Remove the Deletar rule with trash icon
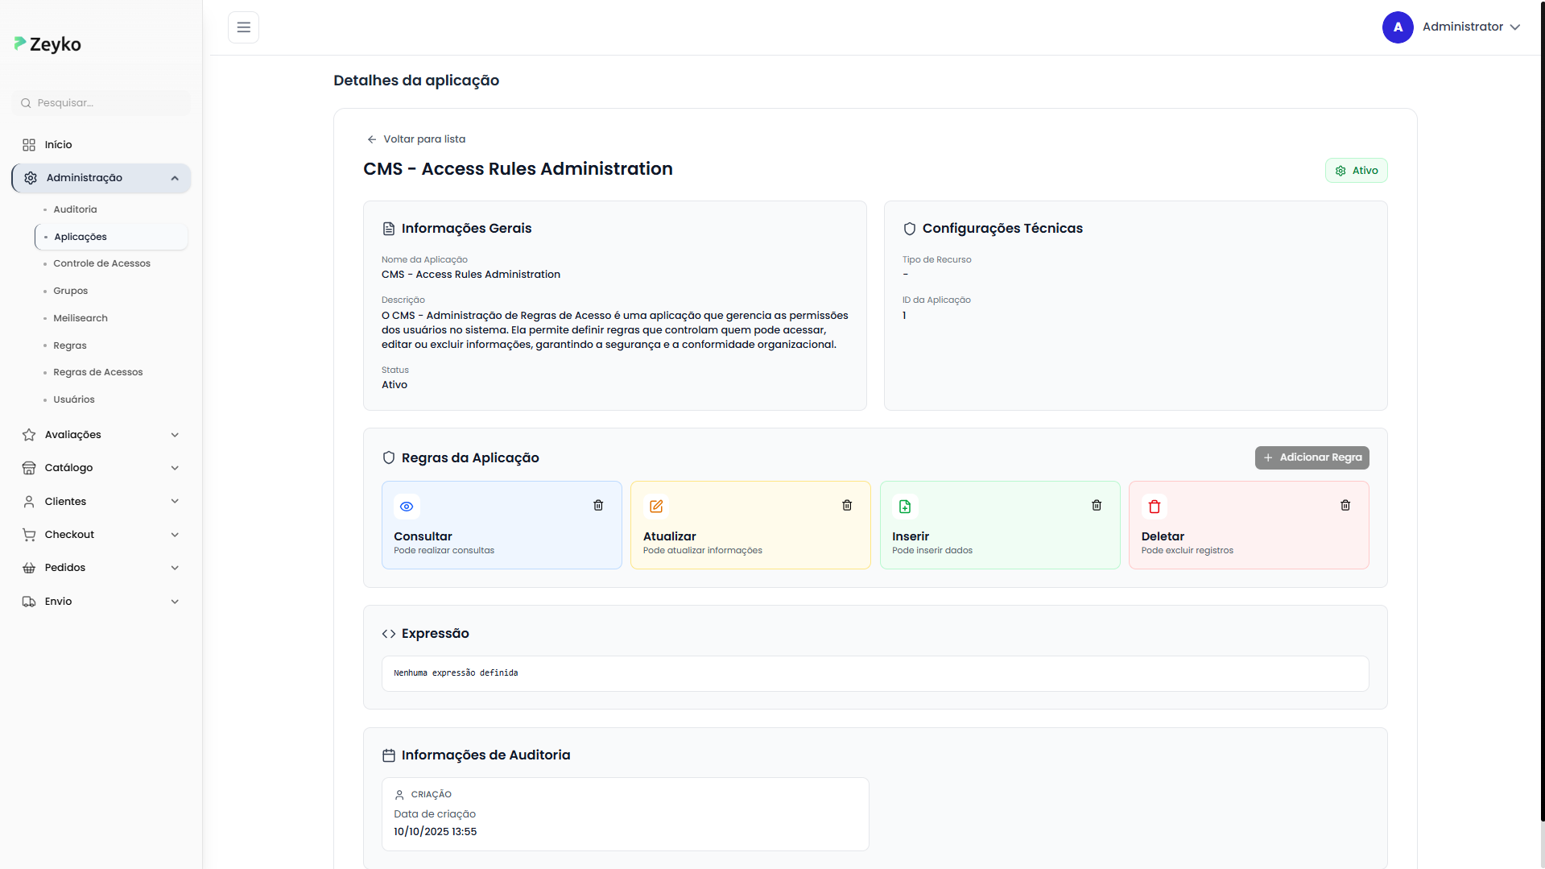Screen dimensions: 1545x869 1345,505
